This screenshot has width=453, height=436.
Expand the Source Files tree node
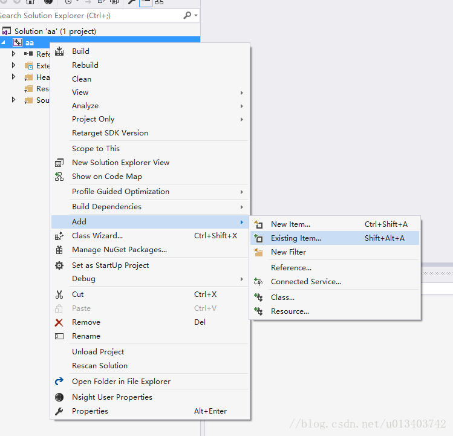coord(13,100)
